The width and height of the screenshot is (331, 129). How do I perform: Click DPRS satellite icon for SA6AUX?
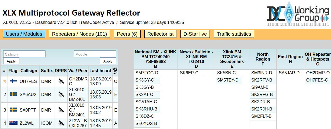61,94
